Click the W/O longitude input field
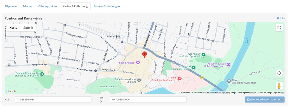The width and height of the screenshot is (289, 109). coord(148,100)
